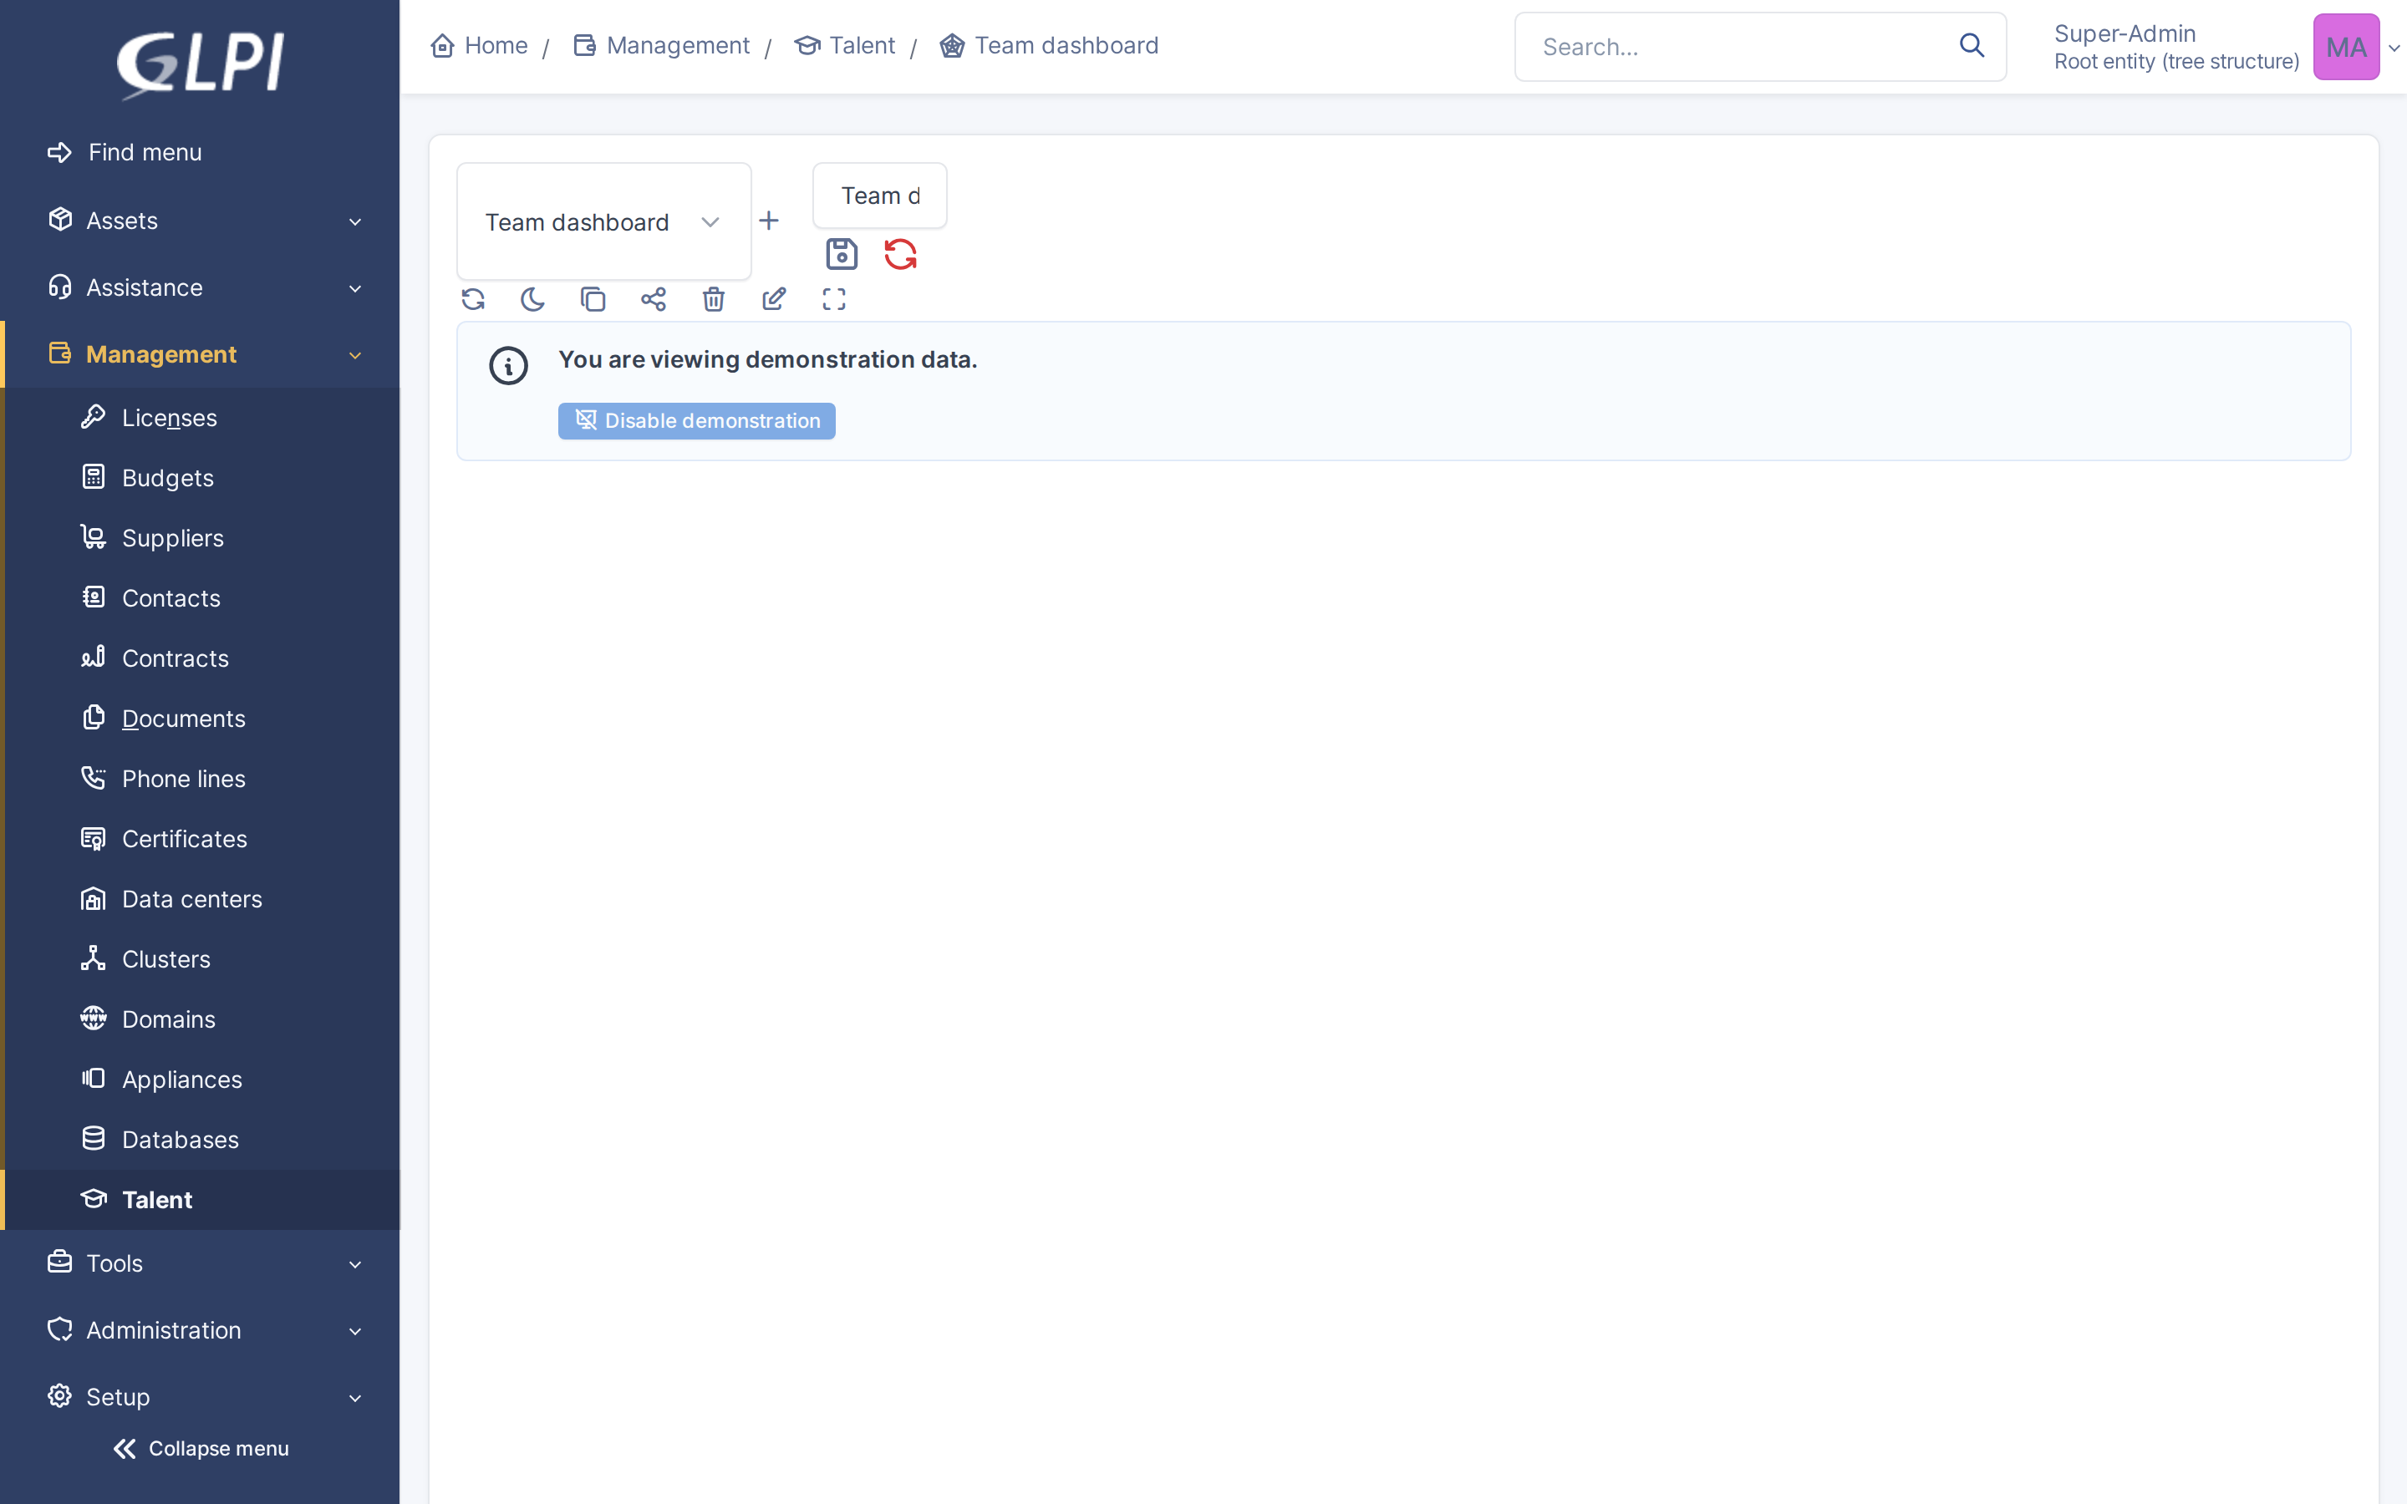Save the dashboard name

point(842,255)
